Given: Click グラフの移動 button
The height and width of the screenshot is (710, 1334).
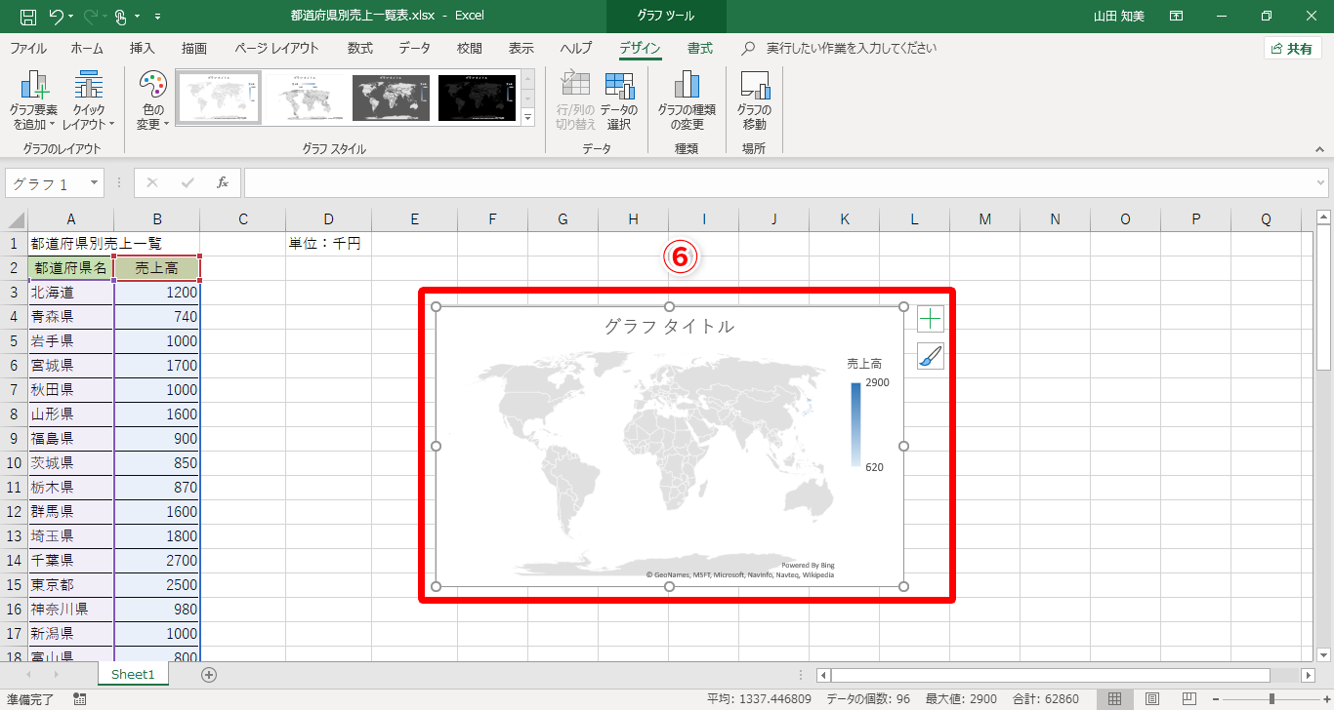Looking at the screenshot, I should [754, 100].
